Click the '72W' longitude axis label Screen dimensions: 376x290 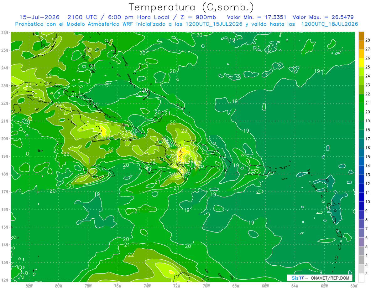(176, 286)
